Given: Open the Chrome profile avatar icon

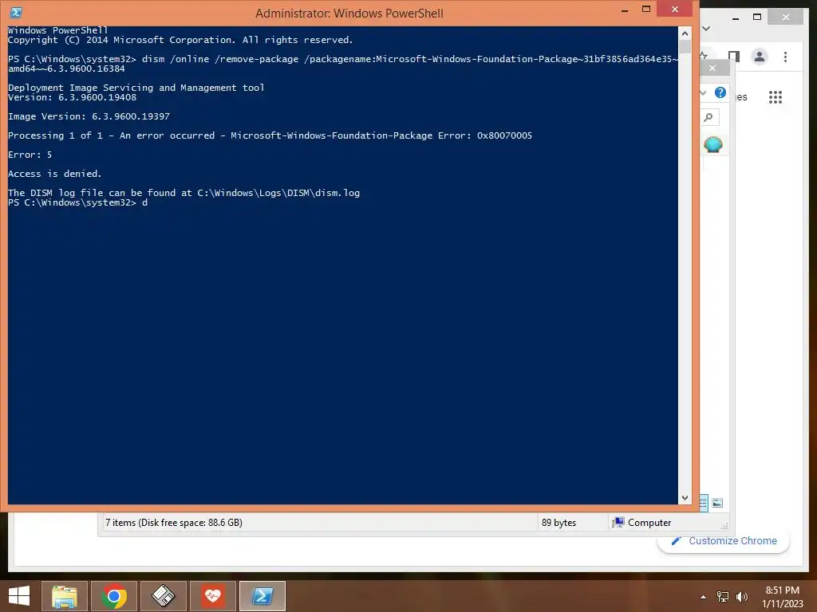Looking at the screenshot, I should pyautogui.click(x=760, y=57).
